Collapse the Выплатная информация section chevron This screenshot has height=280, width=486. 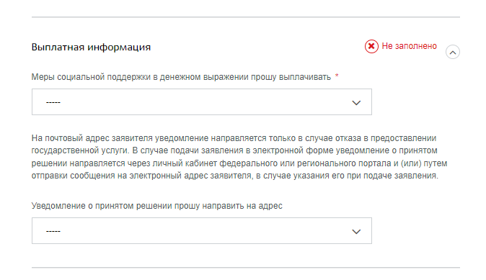coord(453,52)
